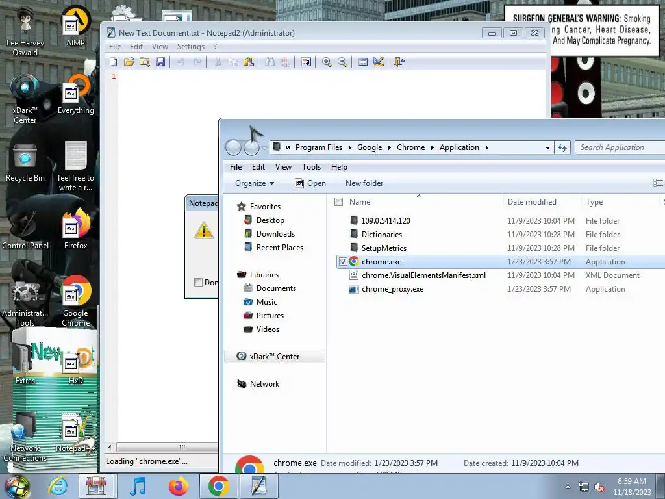Expand the arrow after Program Files breadcrumb
665x499 pixels.
pyautogui.click(x=350, y=147)
